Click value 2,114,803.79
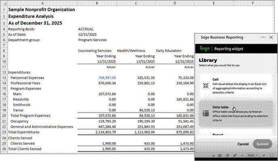This screenshot has width=278, height=161. [x=106, y=132]
